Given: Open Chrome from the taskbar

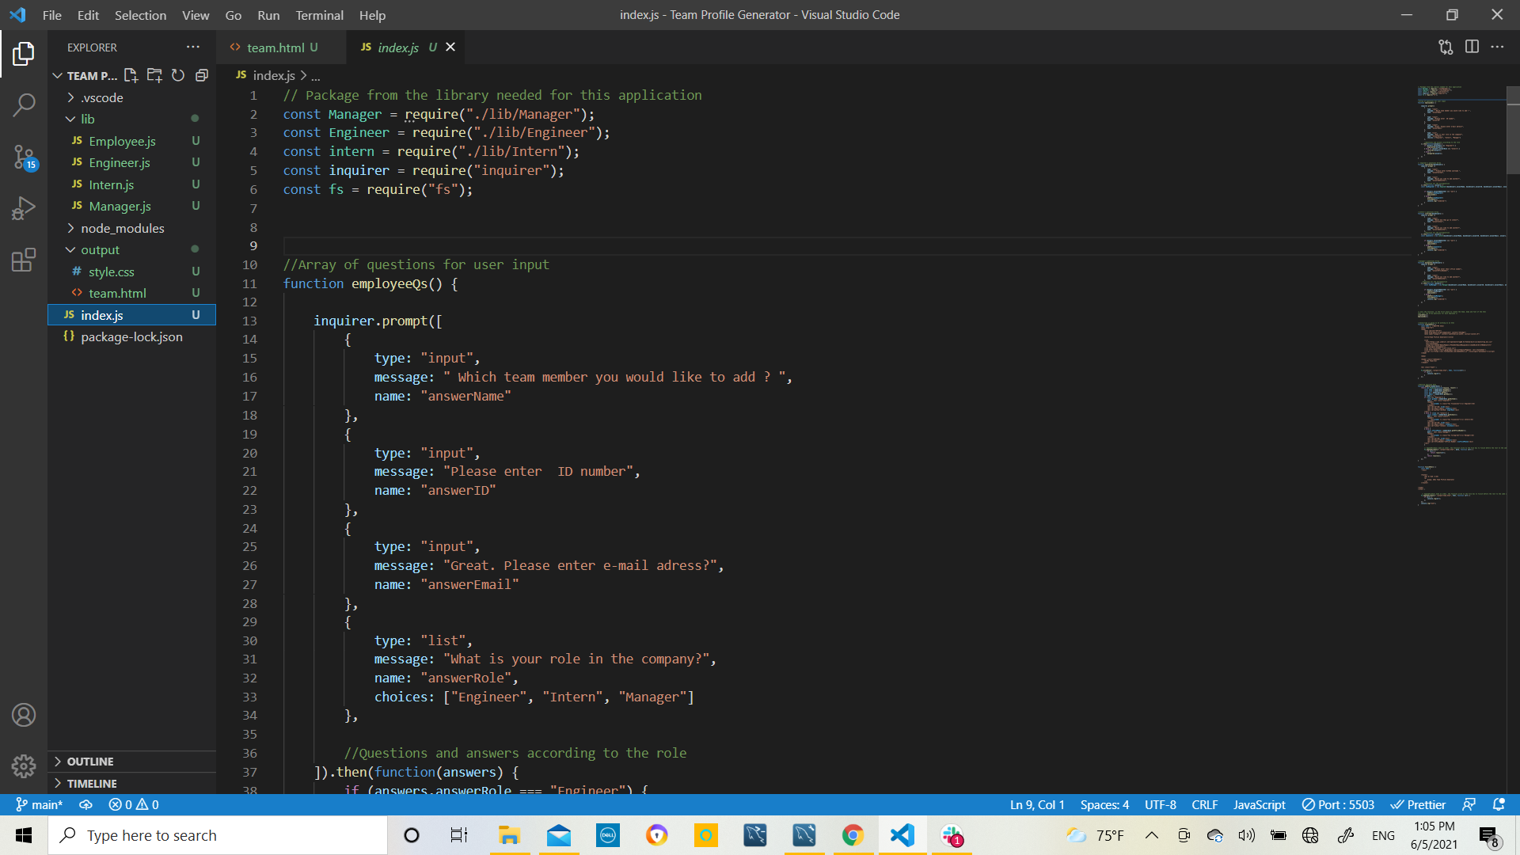Looking at the screenshot, I should click(853, 834).
